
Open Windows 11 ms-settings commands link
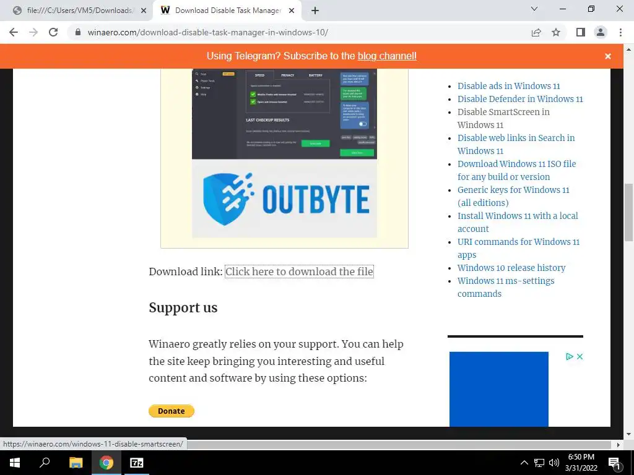pyautogui.click(x=506, y=287)
